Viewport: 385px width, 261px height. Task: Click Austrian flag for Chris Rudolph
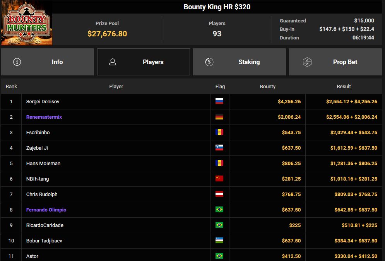point(219,194)
